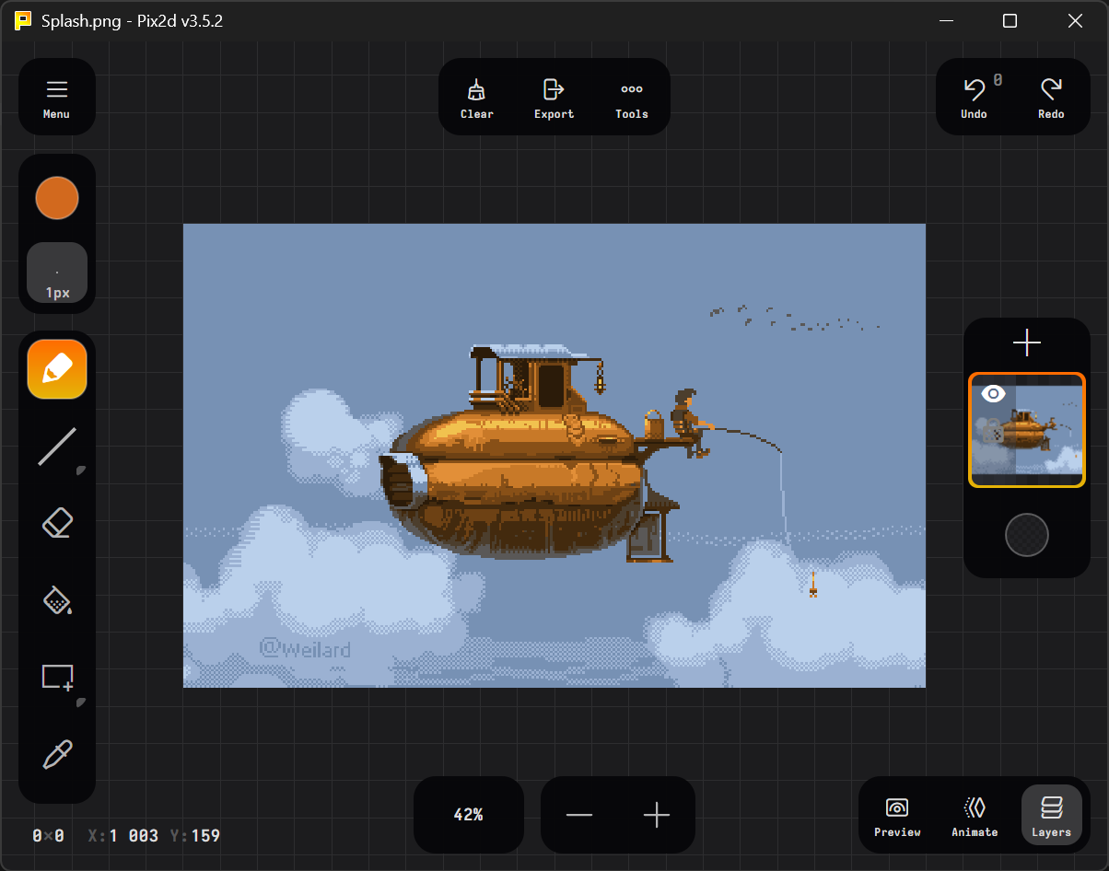Add a new layer with plus
The width and height of the screenshot is (1109, 871).
click(1027, 343)
